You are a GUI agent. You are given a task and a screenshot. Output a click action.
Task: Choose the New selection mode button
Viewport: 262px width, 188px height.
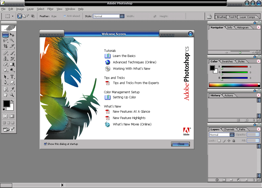point(19,16)
